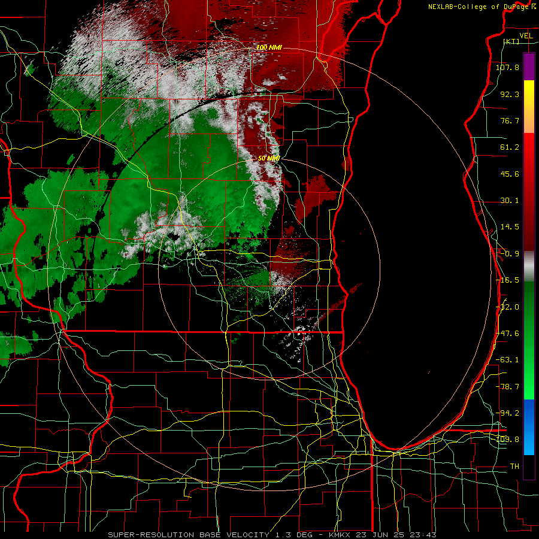This screenshot has height=539, width=539.
Task: Click the 1.3 DEG elevation angle text
Action: pyautogui.click(x=293, y=535)
